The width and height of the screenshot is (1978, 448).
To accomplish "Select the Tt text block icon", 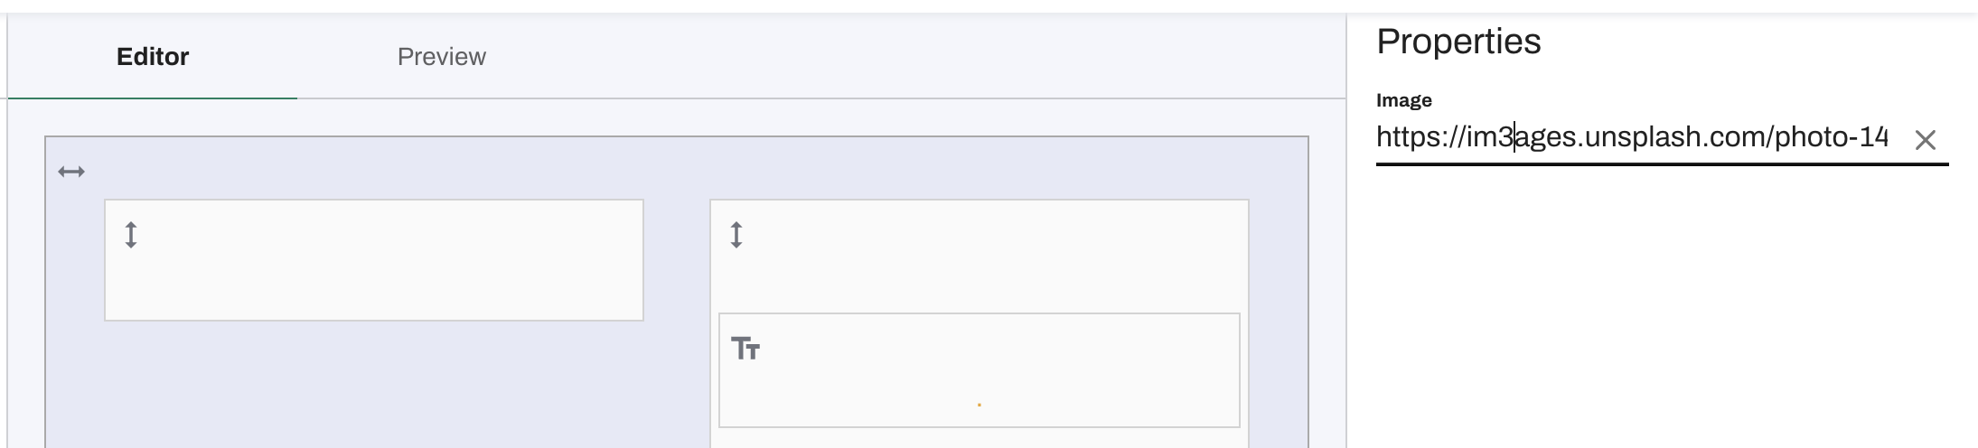I will point(745,349).
